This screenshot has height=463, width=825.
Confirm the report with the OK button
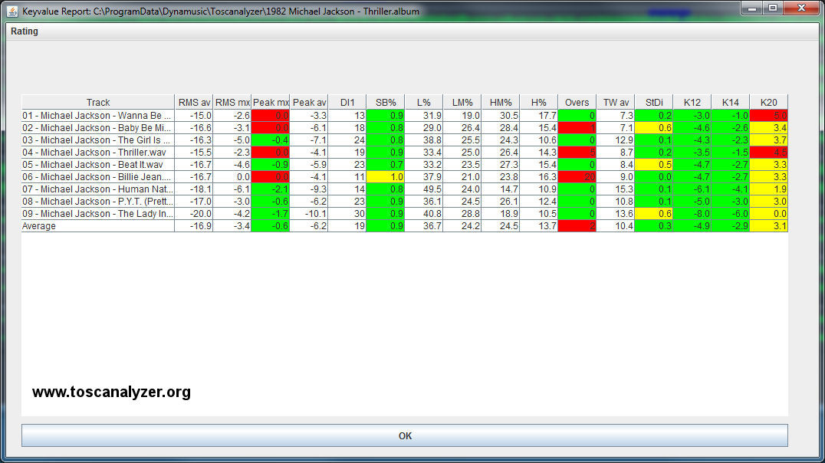(405, 435)
